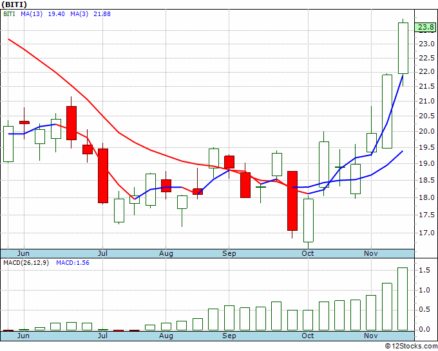This screenshot has width=438, height=351.
Task: Click Sep on the MACD panel time axis
Action: point(229,336)
